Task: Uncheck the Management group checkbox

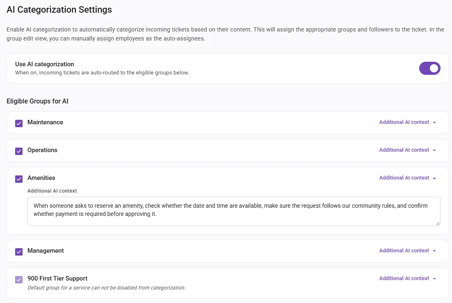Action: (19, 252)
